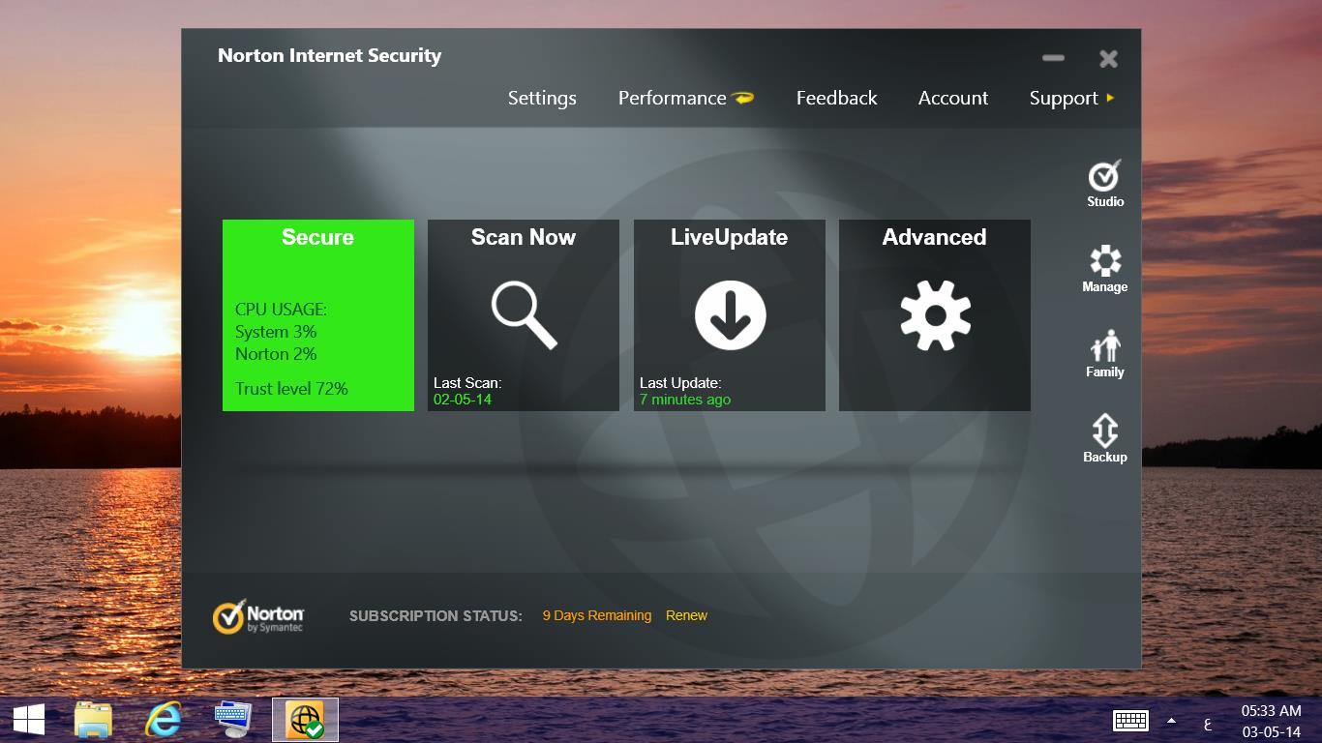Click the SUBSCRIPTION STATUS label
This screenshot has height=743, width=1322.
[x=436, y=616]
